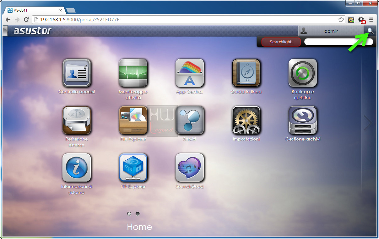
Task: Click the asustor logo
Action: (32, 31)
